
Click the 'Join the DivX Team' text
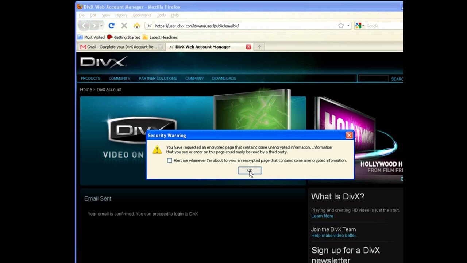(333, 229)
